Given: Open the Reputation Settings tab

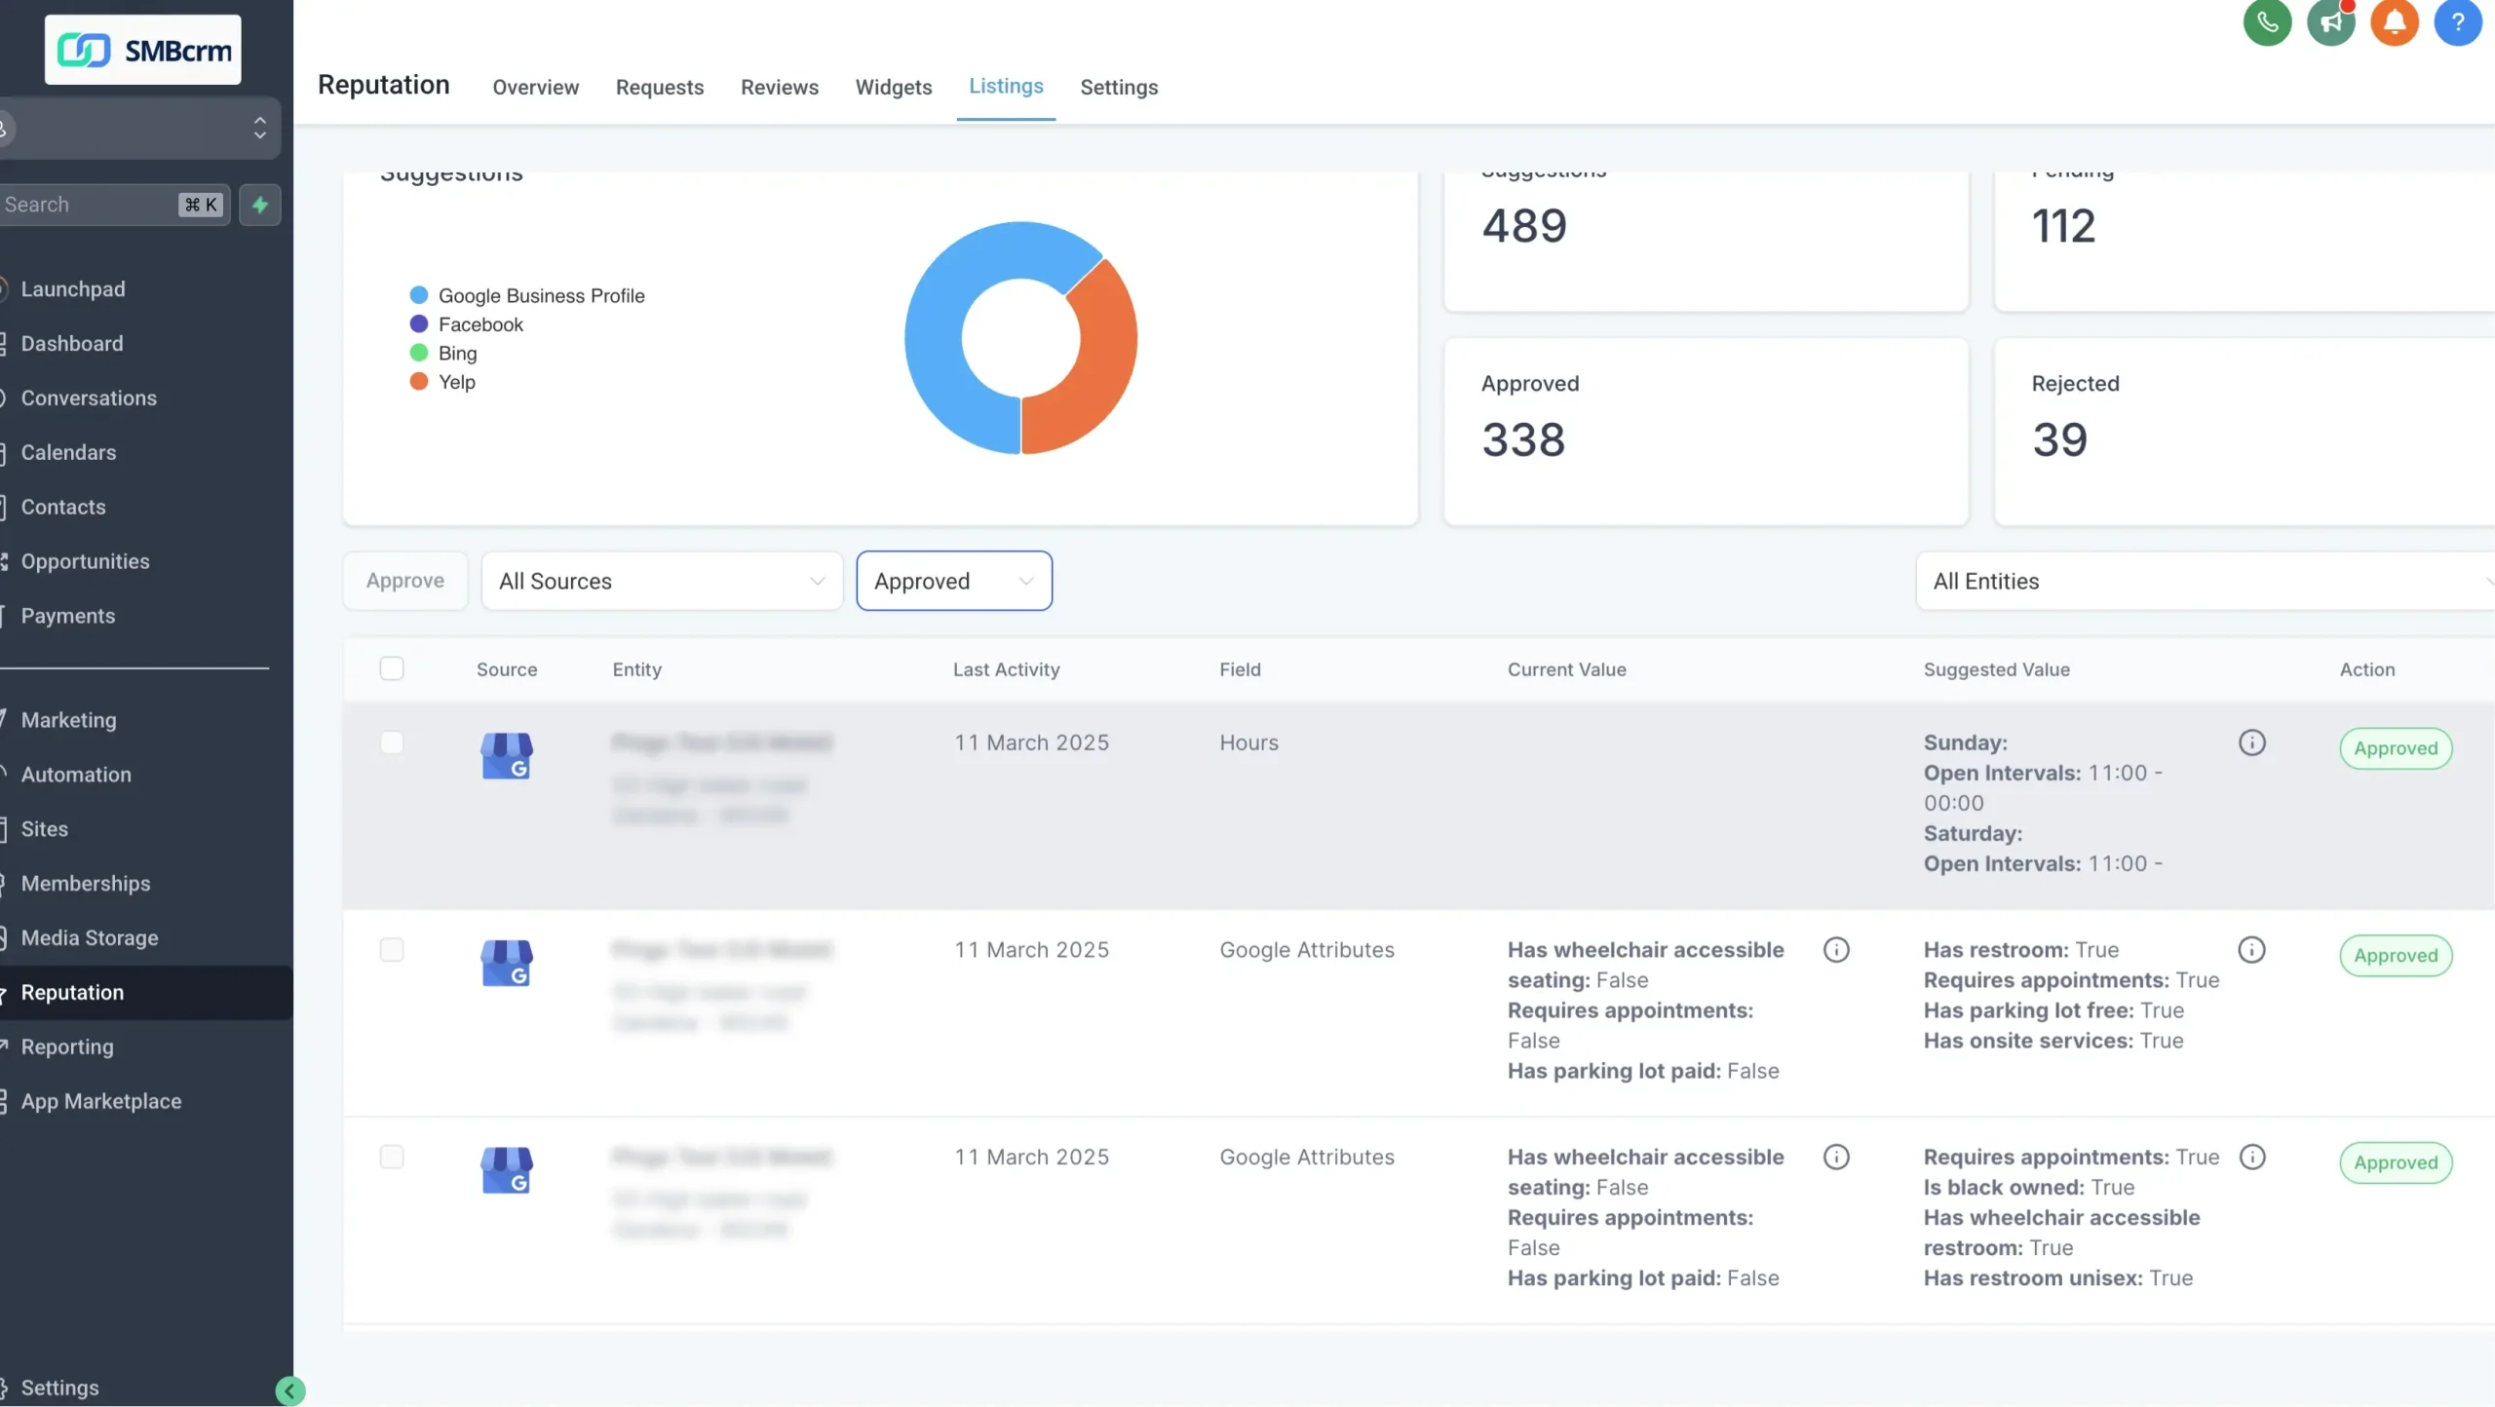Looking at the screenshot, I should 1119,88.
